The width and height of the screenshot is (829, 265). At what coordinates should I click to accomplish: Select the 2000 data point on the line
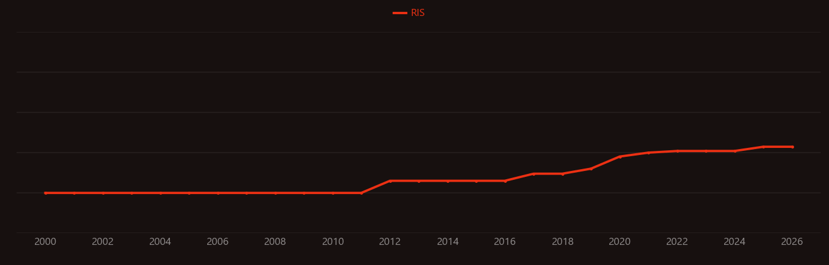[x=46, y=193]
